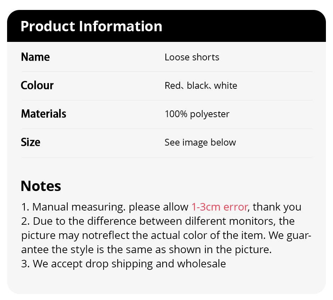
Task: Select the Colour row label
Action: (x=37, y=86)
